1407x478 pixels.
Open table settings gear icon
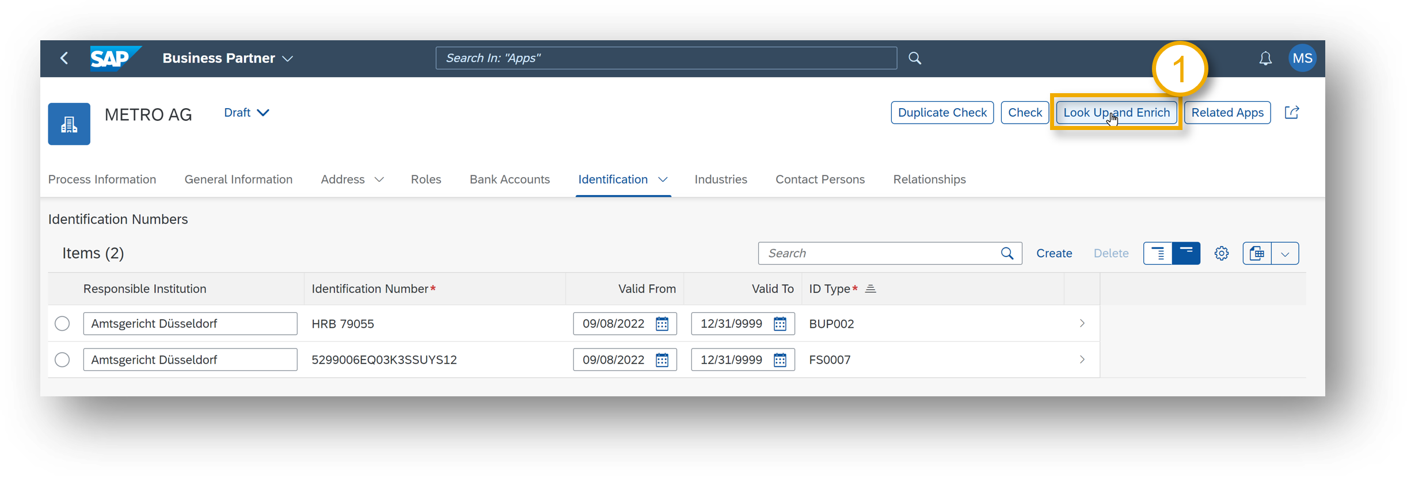pos(1222,253)
